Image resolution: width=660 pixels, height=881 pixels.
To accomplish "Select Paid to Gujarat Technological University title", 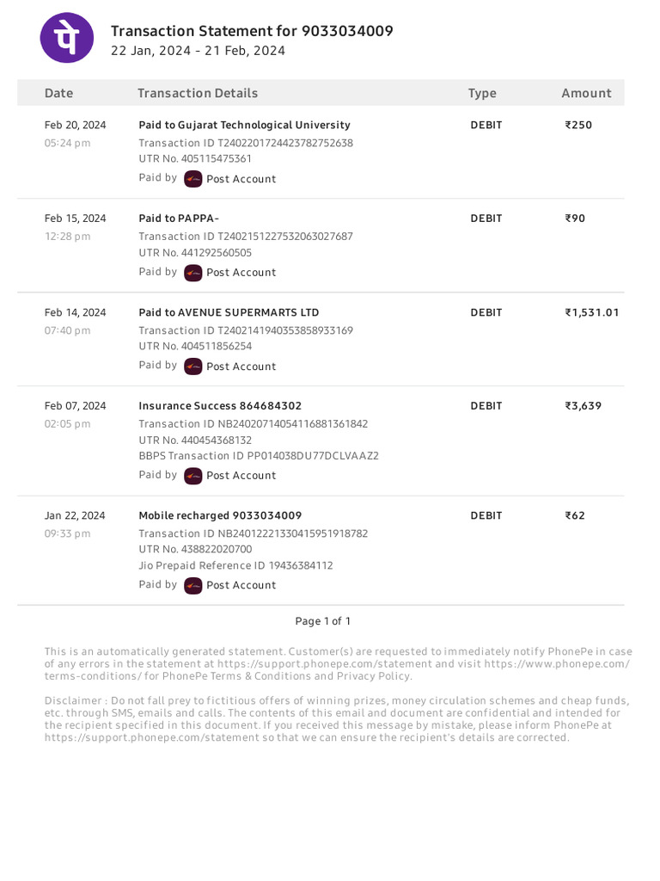I will tap(244, 125).
